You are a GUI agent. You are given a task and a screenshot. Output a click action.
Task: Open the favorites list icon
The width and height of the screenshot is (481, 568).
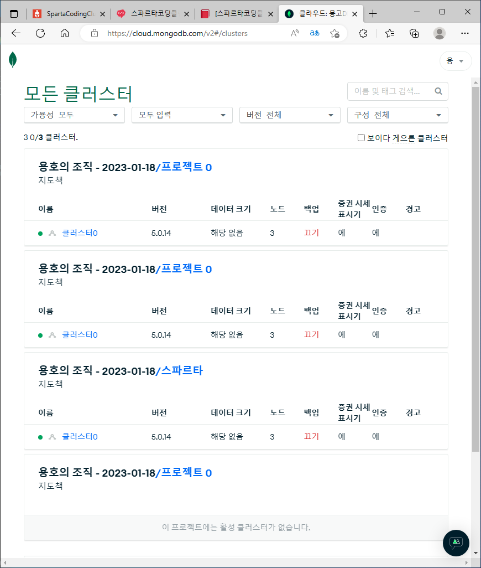[390, 33]
